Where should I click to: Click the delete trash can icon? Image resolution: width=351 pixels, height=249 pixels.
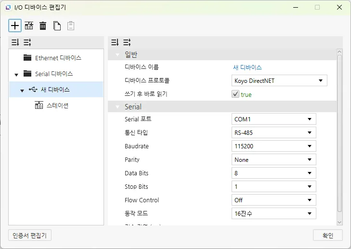[x=43, y=26]
